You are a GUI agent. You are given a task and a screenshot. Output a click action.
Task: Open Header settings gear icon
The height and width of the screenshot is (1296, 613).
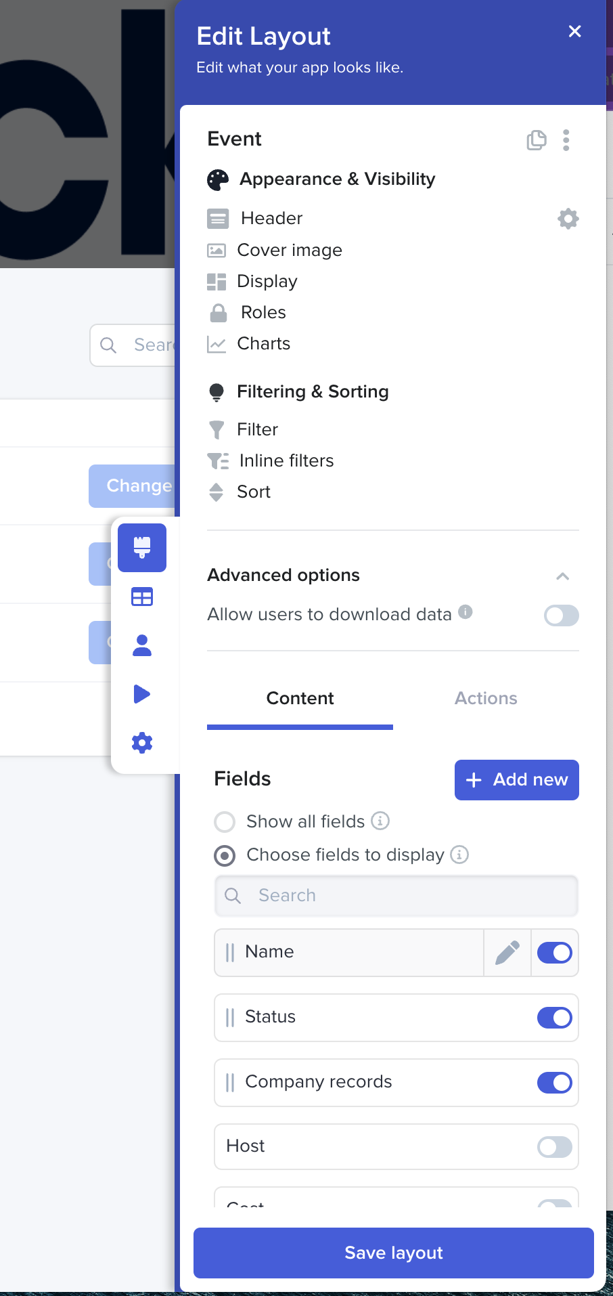click(x=568, y=219)
